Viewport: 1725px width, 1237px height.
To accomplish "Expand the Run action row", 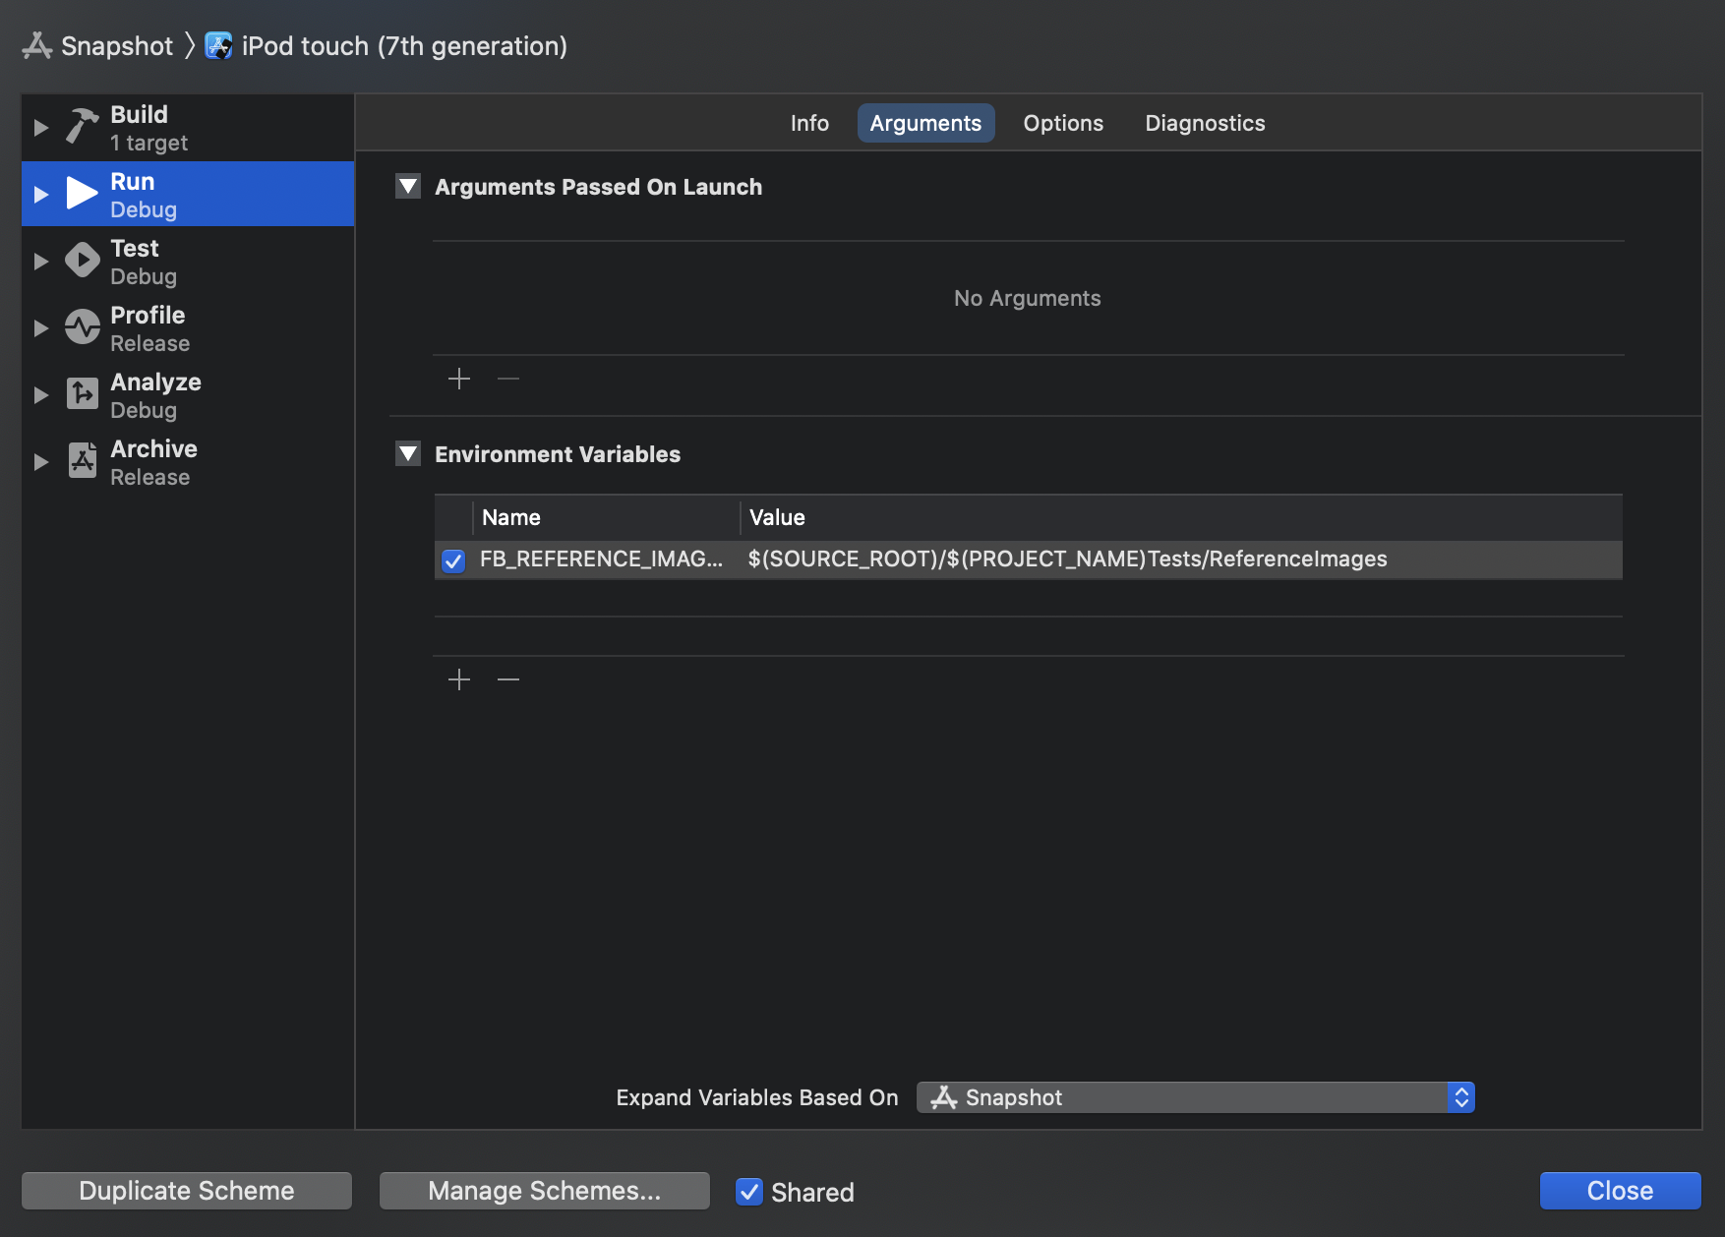I will click(x=41, y=195).
